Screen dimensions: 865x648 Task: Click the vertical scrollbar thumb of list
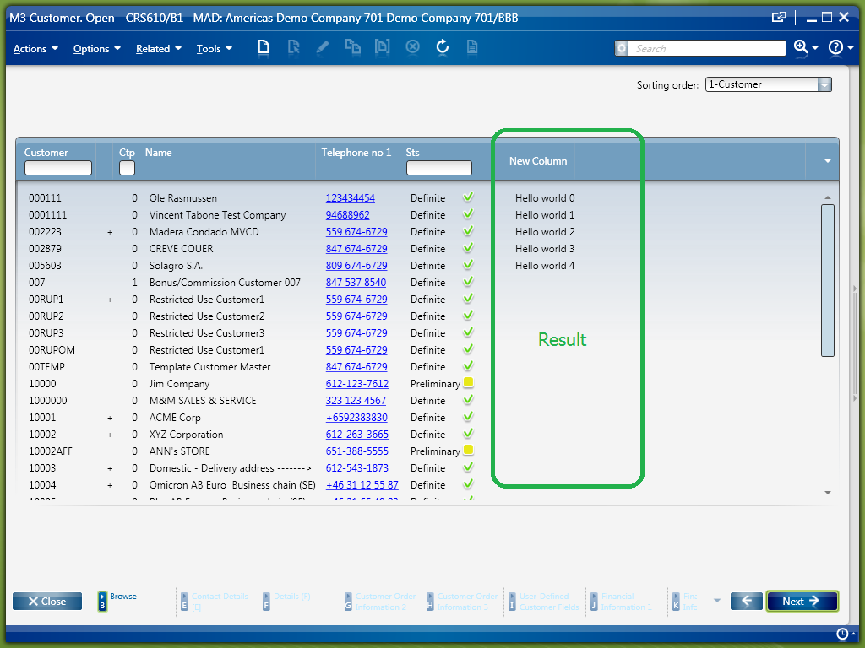(x=827, y=278)
